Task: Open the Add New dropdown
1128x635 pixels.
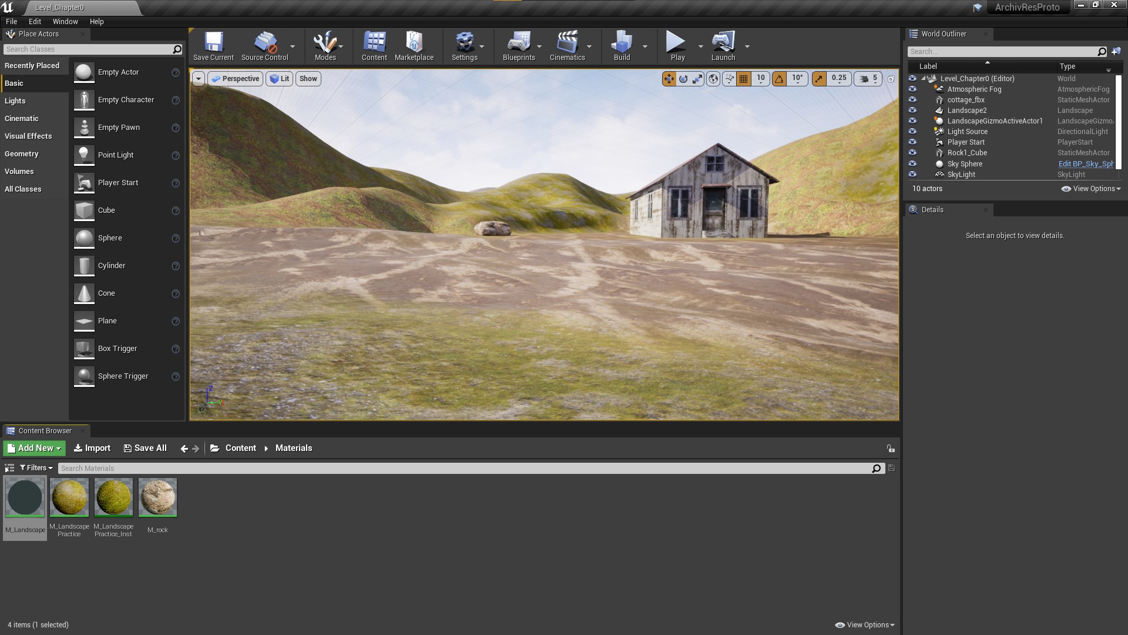Action: [x=35, y=448]
